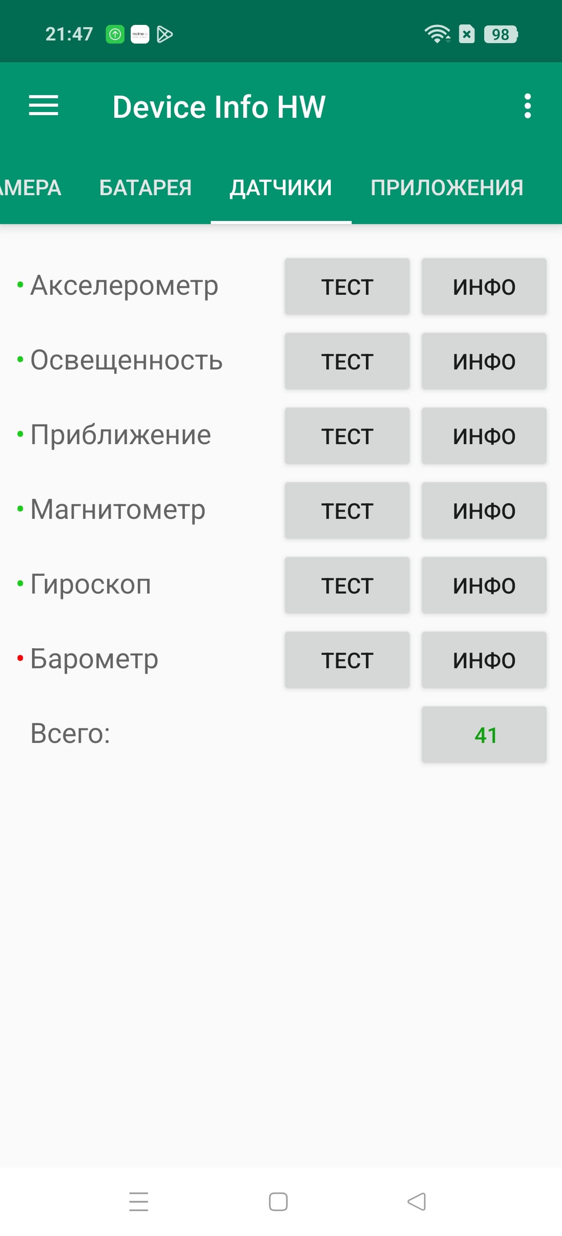Tap the Барометр sensor label

(x=94, y=659)
